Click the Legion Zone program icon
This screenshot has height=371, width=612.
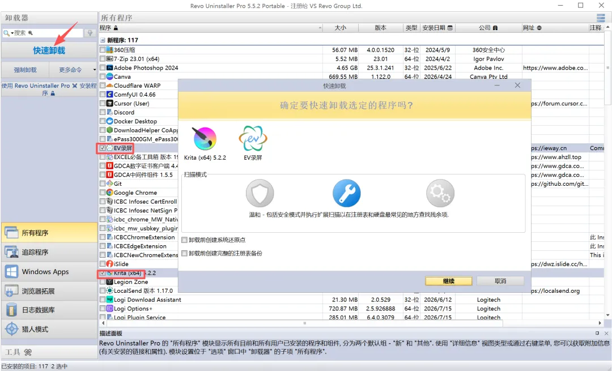coord(110,282)
